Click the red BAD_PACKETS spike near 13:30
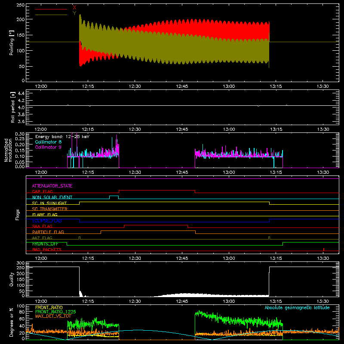Screen dimensions: 344x344 (324, 249)
